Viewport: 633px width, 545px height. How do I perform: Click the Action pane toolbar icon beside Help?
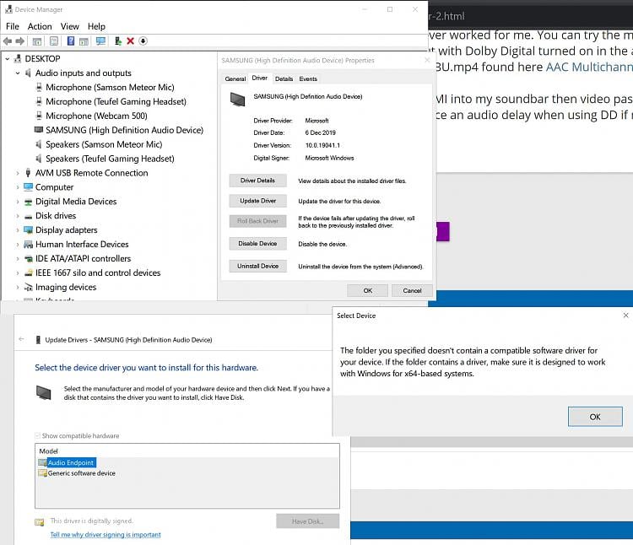[x=84, y=41]
